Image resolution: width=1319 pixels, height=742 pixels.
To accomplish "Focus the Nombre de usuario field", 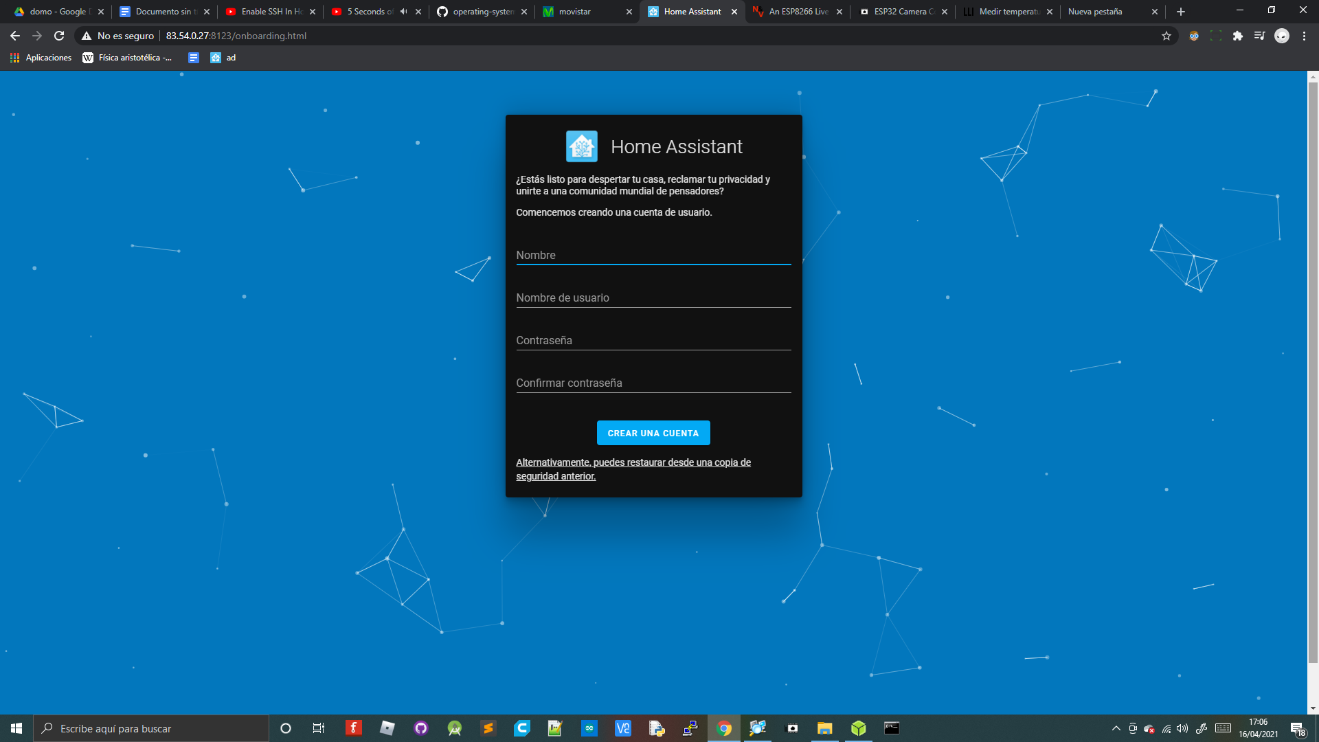I will click(653, 297).
